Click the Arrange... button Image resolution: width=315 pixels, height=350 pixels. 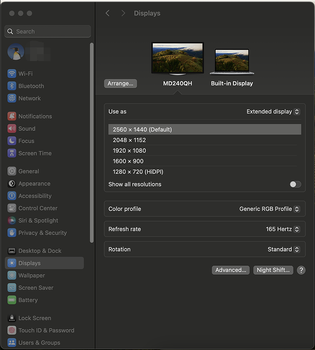121,83
